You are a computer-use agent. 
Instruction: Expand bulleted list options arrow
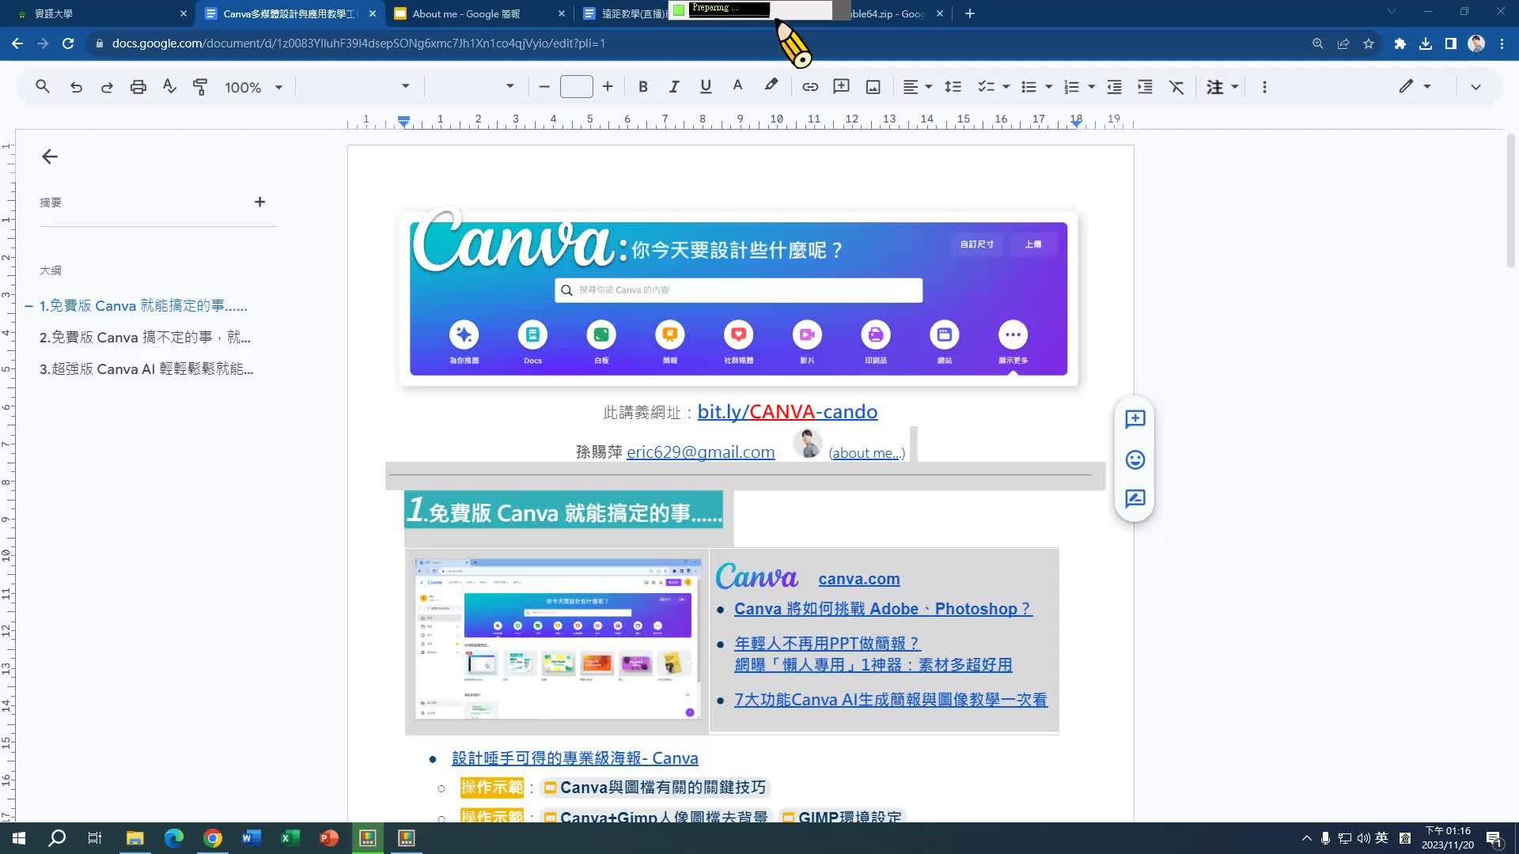click(1049, 87)
